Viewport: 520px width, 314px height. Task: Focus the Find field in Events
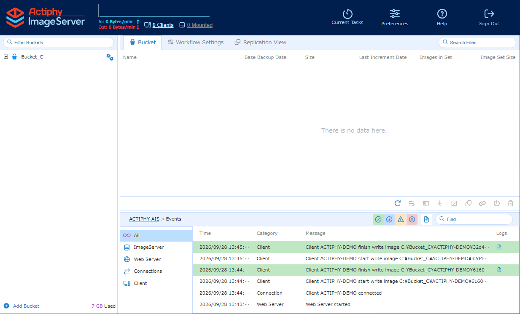tap(474, 219)
